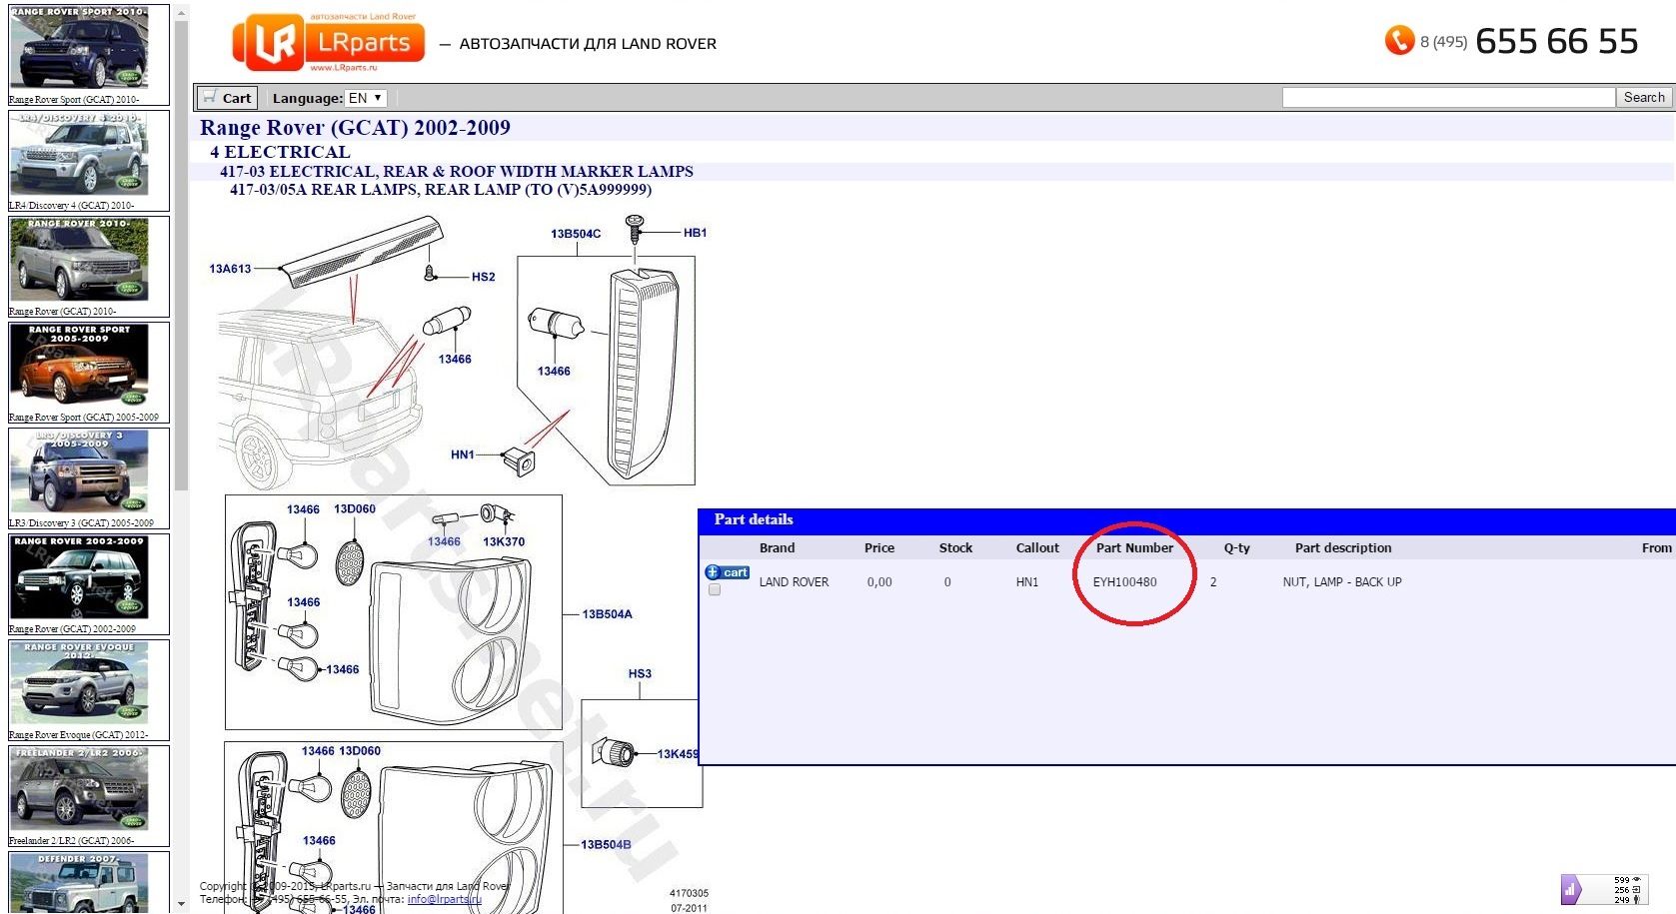Select callout 13K370 in diagram
This screenshot has width=1676, height=914.
tap(504, 542)
